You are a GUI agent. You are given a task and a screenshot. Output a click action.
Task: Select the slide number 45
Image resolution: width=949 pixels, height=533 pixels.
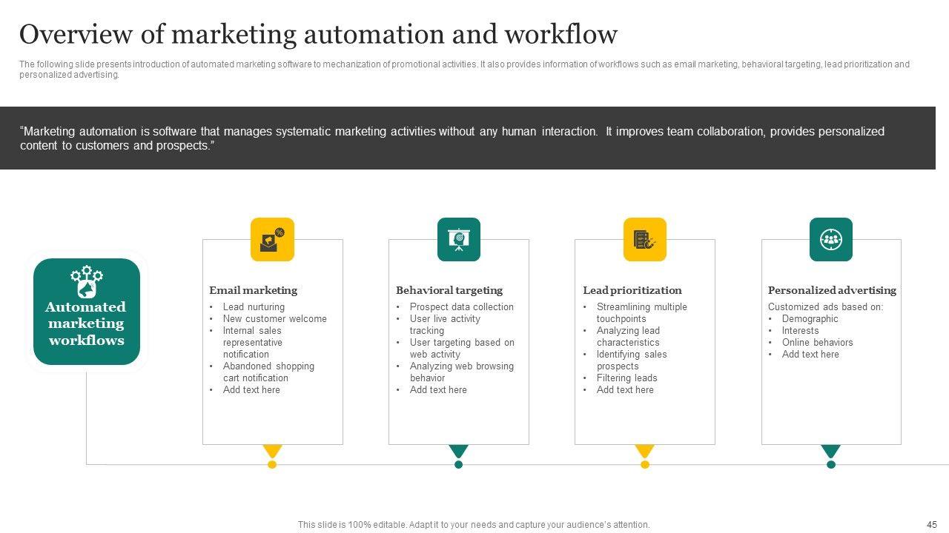click(932, 525)
